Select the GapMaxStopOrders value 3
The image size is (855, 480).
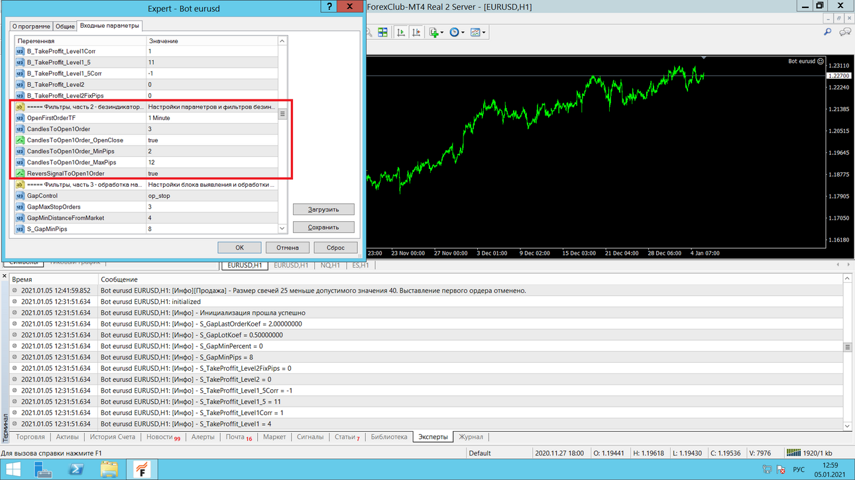[212, 207]
